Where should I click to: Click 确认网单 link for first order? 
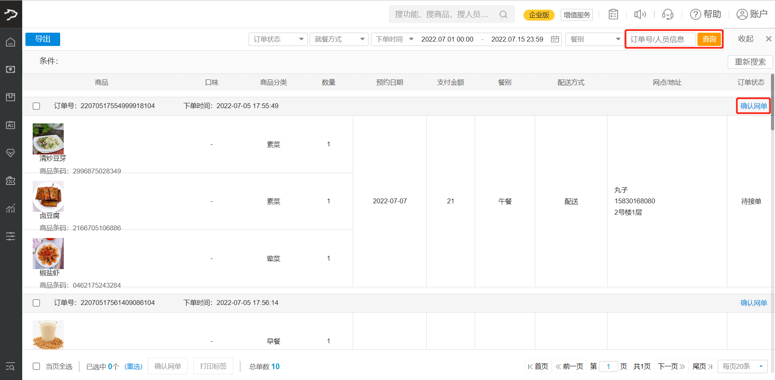(753, 106)
